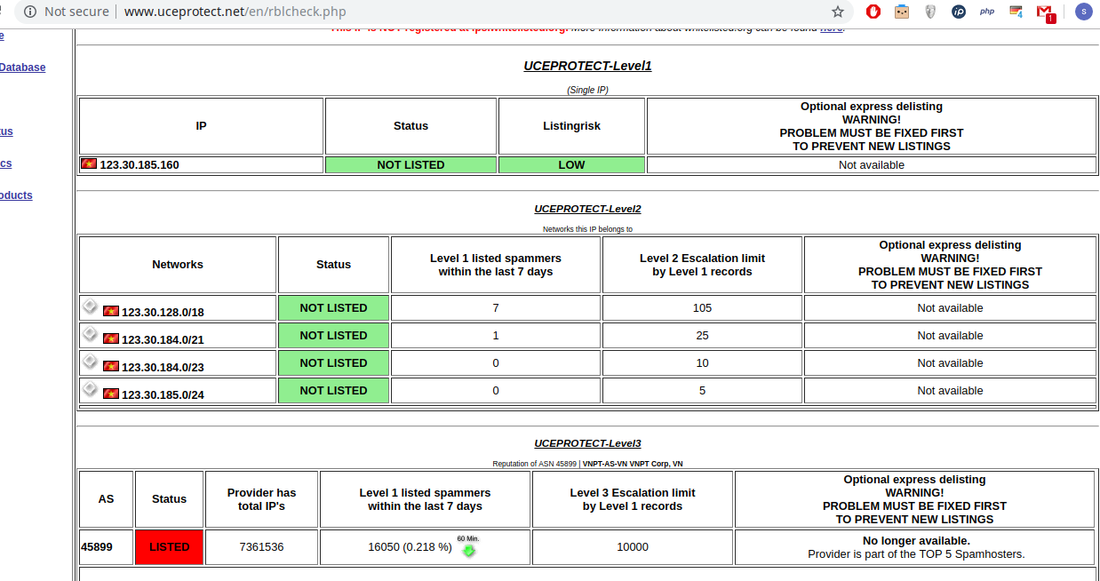Image resolution: width=1100 pixels, height=581 pixels.
Task: Open the box-face extension icon
Action: point(902,12)
